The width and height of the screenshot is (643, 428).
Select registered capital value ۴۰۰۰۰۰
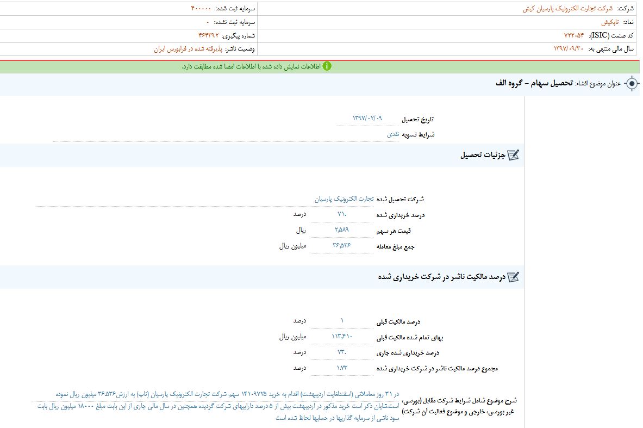pyautogui.click(x=201, y=9)
